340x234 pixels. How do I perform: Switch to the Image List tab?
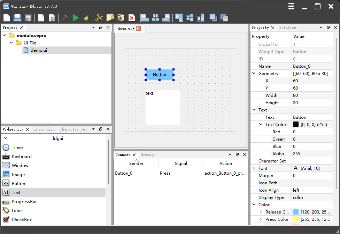click(x=44, y=129)
